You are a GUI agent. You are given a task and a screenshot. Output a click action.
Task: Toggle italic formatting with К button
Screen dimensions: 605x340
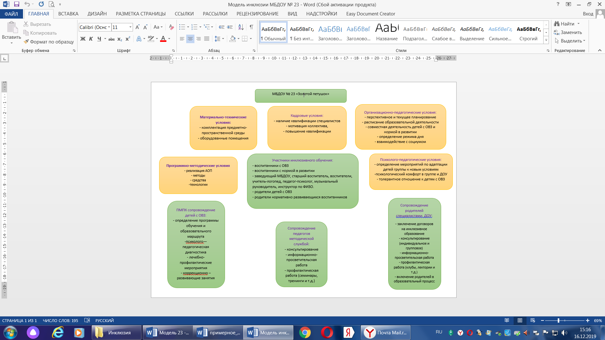(91, 39)
